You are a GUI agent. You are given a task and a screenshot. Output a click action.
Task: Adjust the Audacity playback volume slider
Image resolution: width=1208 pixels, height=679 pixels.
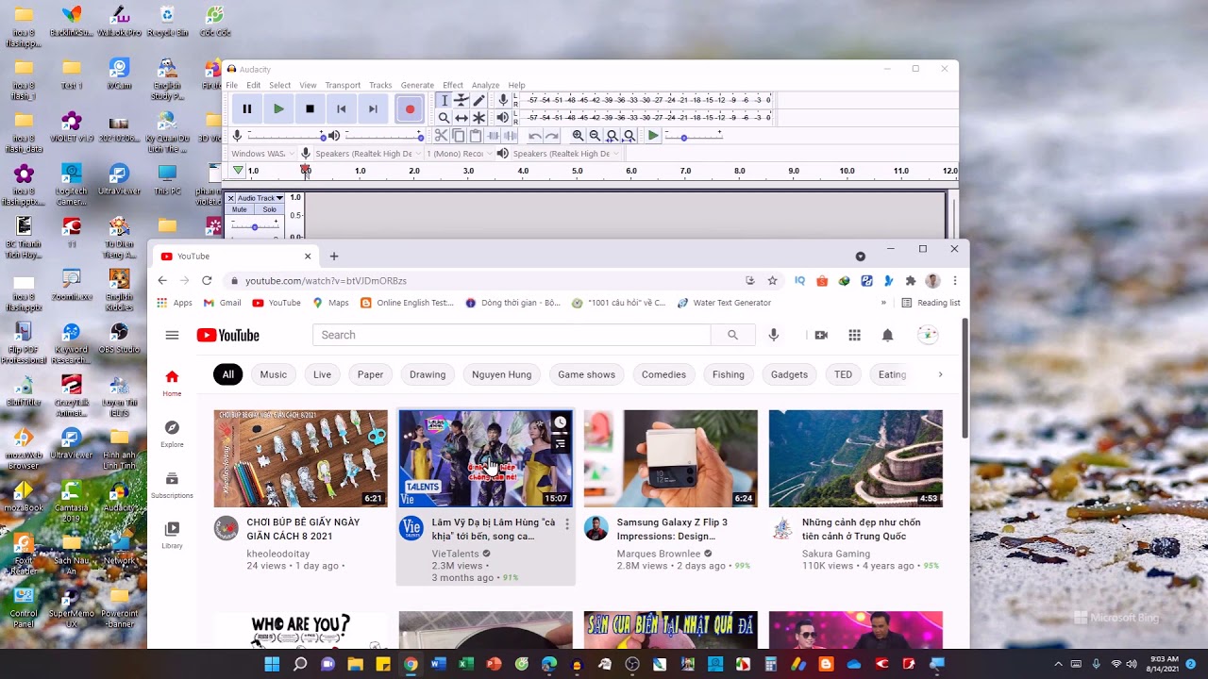point(383,136)
